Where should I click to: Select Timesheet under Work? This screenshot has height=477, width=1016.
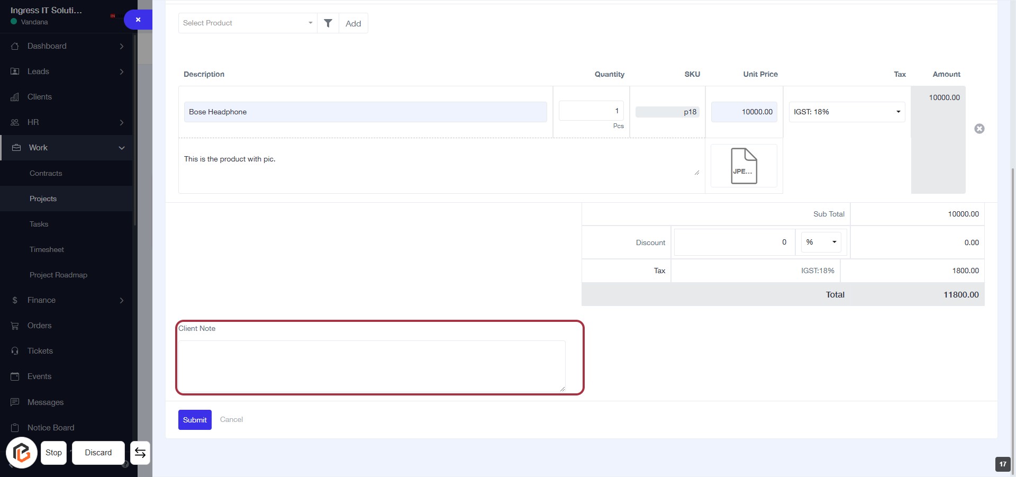coord(47,249)
